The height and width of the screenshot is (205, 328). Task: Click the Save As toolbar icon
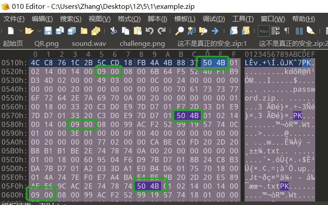pos(60,31)
